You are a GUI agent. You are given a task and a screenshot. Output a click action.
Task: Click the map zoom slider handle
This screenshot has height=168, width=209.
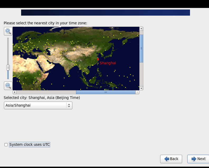click(8, 68)
